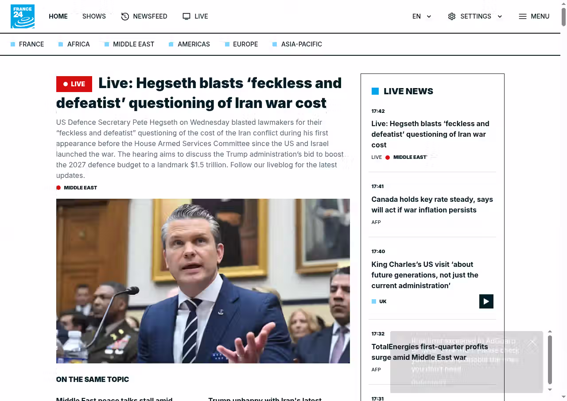567x401 pixels.
Task: Click the Live TV monitor icon
Action: tap(186, 16)
